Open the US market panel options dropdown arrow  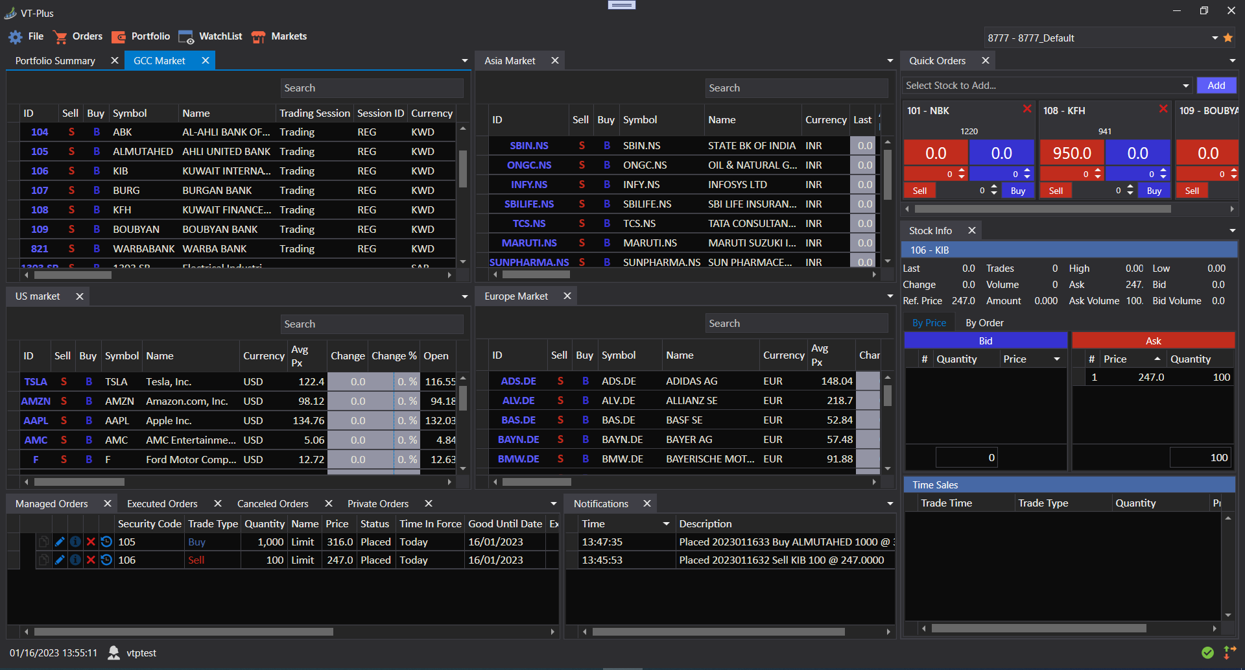point(464,296)
